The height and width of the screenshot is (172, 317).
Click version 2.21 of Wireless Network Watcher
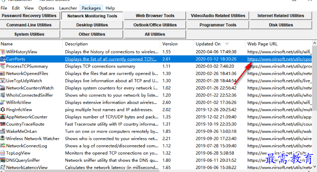(x=167, y=138)
